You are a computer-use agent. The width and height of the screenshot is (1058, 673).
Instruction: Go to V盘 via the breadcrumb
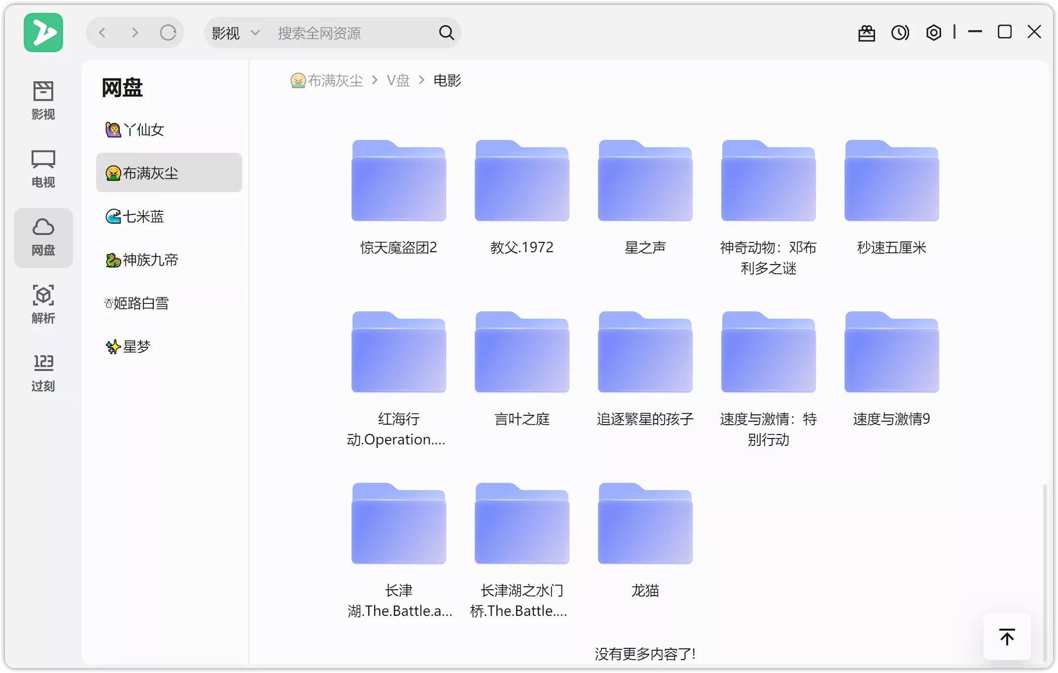[398, 80]
